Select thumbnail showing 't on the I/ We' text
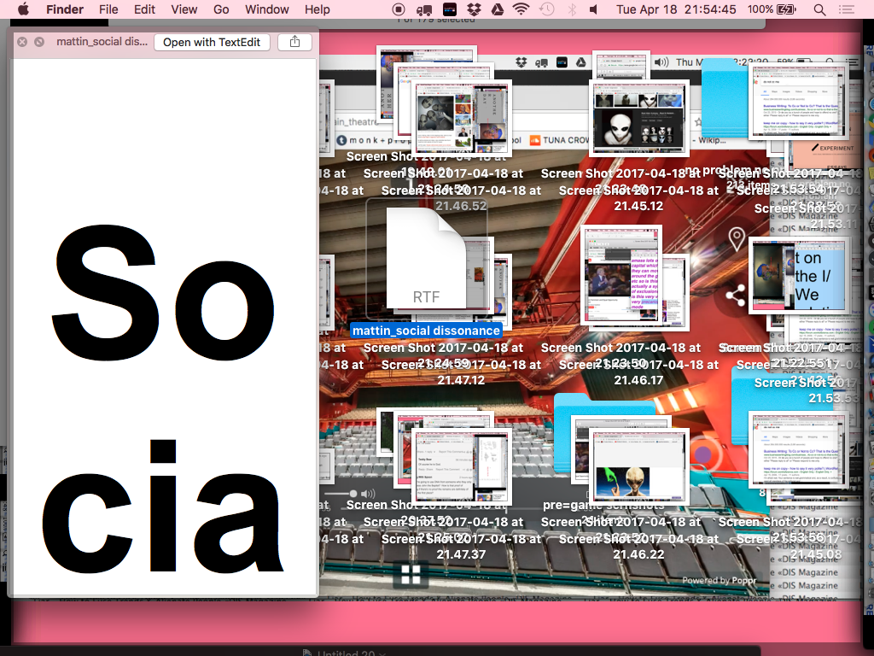This screenshot has width=874, height=656. click(798, 274)
